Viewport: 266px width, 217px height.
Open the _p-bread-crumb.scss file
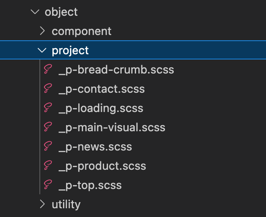tap(116, 70)
